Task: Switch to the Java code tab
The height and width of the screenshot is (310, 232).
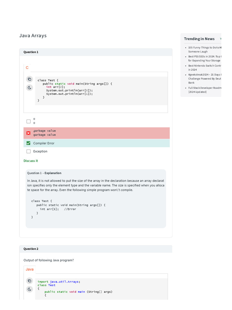Action: point(30,269)
